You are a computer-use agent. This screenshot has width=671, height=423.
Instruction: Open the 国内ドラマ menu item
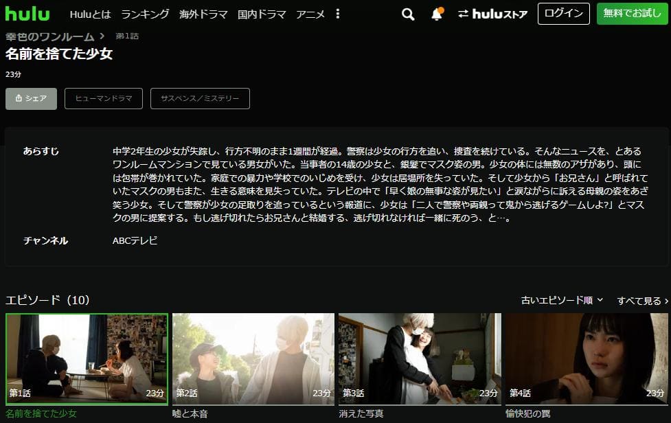262,14
